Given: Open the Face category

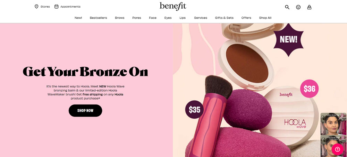Looking at the screenshot, I should click(153, 18).
